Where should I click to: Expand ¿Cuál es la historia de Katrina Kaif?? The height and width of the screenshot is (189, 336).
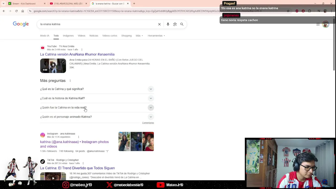point(97,98)
